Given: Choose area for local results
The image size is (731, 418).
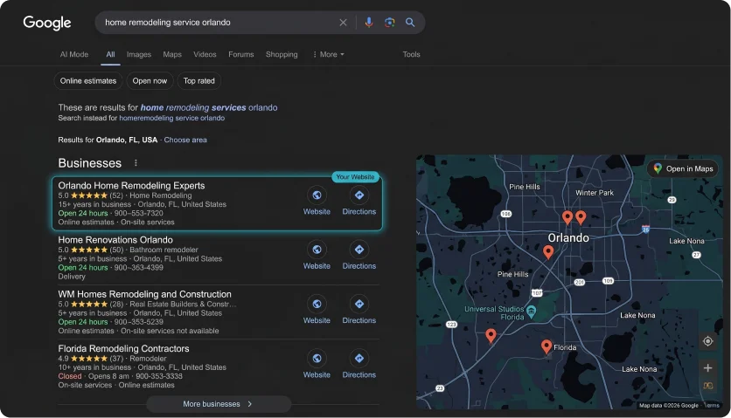Looking at the screenshot, I should pos(185,140).
